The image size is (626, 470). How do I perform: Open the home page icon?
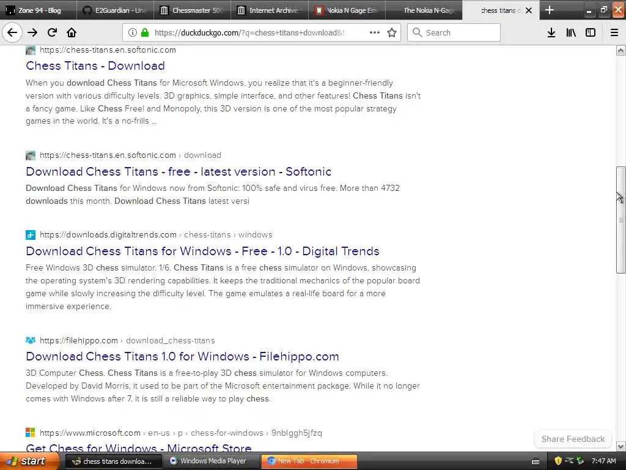click(72, 33)
